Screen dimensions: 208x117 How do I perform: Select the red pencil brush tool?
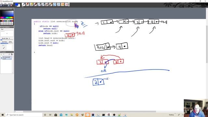click(27, 5)
